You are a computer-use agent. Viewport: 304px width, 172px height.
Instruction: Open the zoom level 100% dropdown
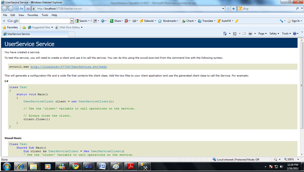click(x=298, y=159)
